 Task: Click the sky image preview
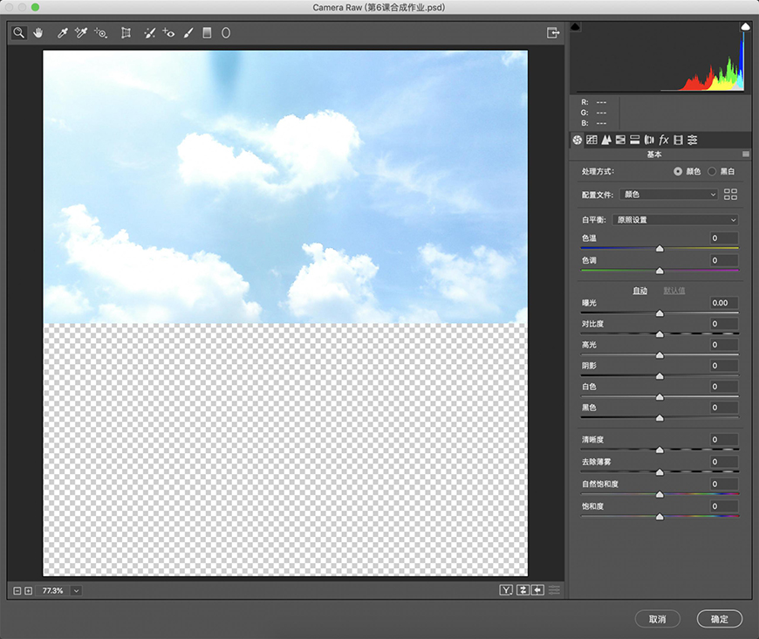coord(285,187)
